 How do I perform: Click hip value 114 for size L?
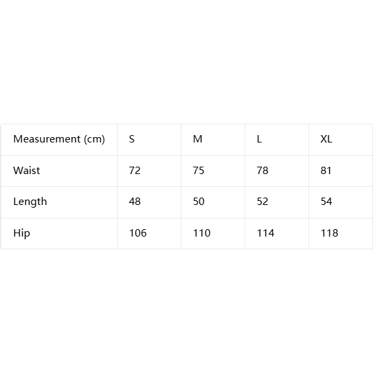277,233
